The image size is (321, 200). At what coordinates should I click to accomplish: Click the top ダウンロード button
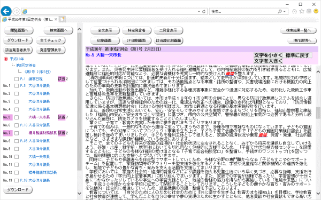click(x=18, y=40)
